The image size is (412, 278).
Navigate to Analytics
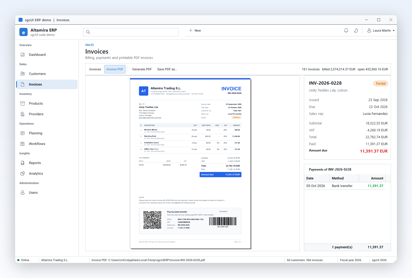(47, 173)
